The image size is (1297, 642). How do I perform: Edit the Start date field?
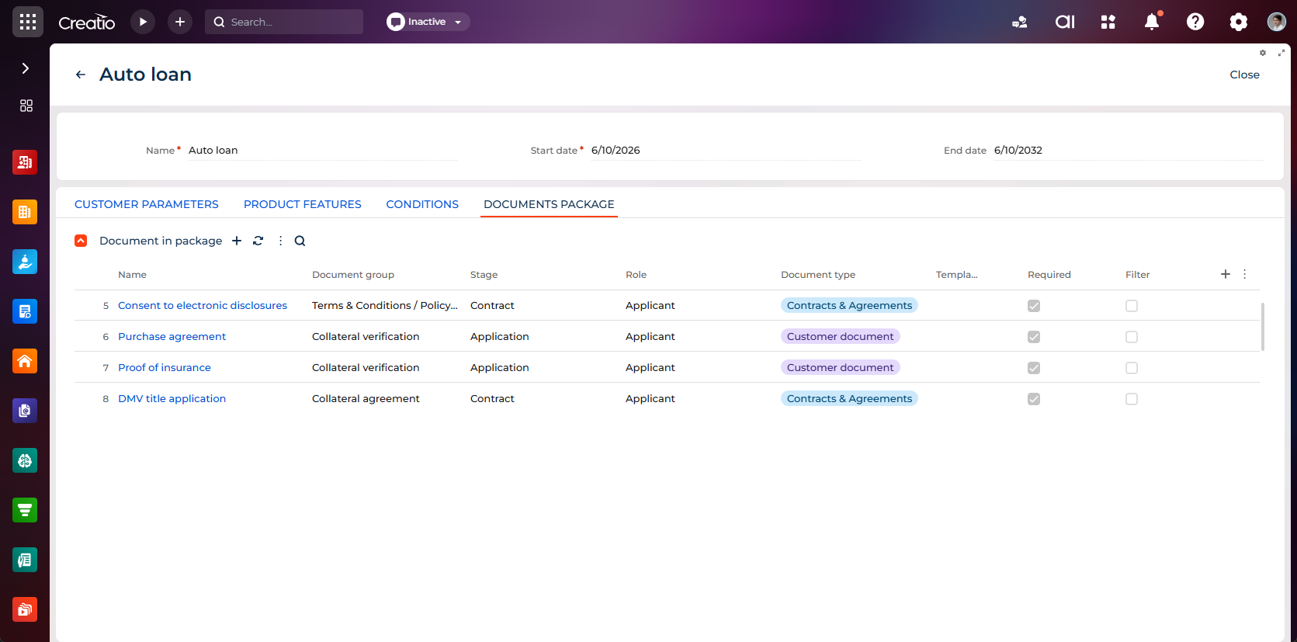tap(724, 150)
